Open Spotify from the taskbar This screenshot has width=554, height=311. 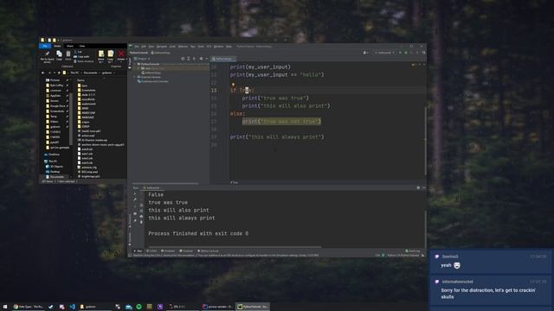[138, 307]
